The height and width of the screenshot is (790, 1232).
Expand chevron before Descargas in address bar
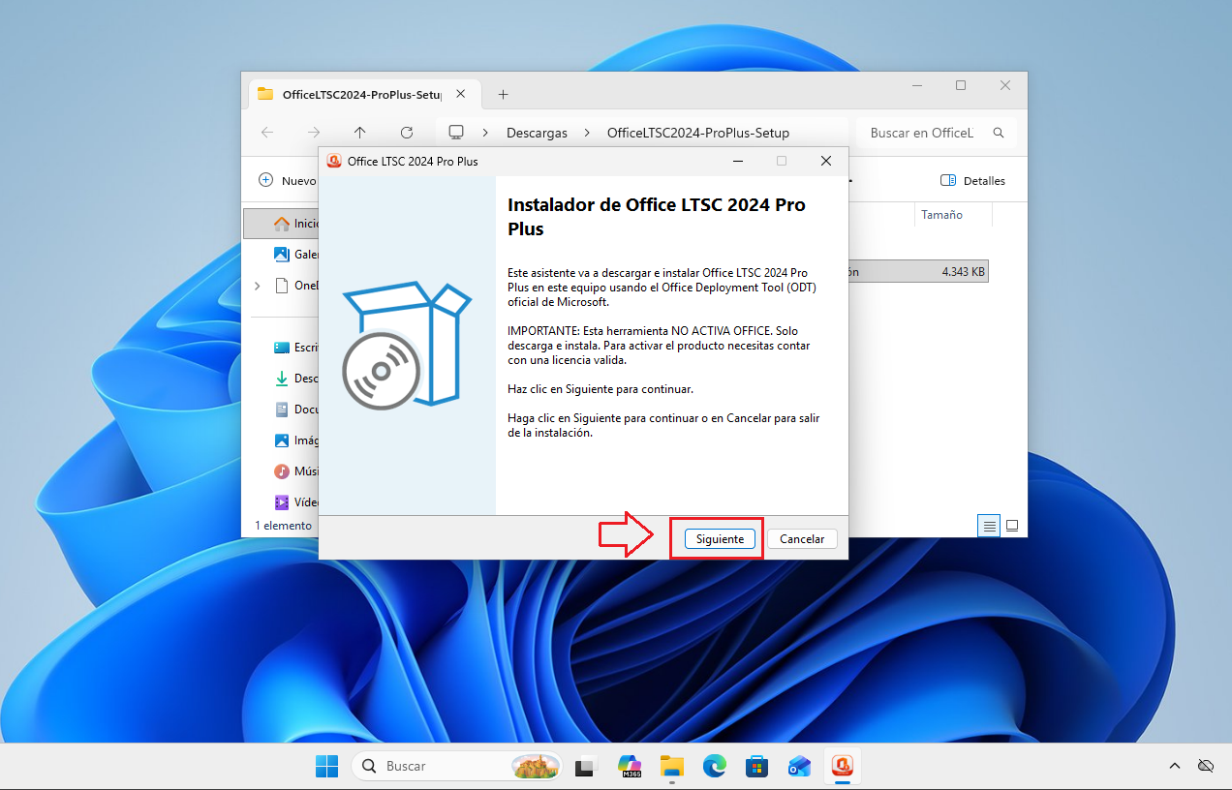pyautogui.click(x=485, y=133)
